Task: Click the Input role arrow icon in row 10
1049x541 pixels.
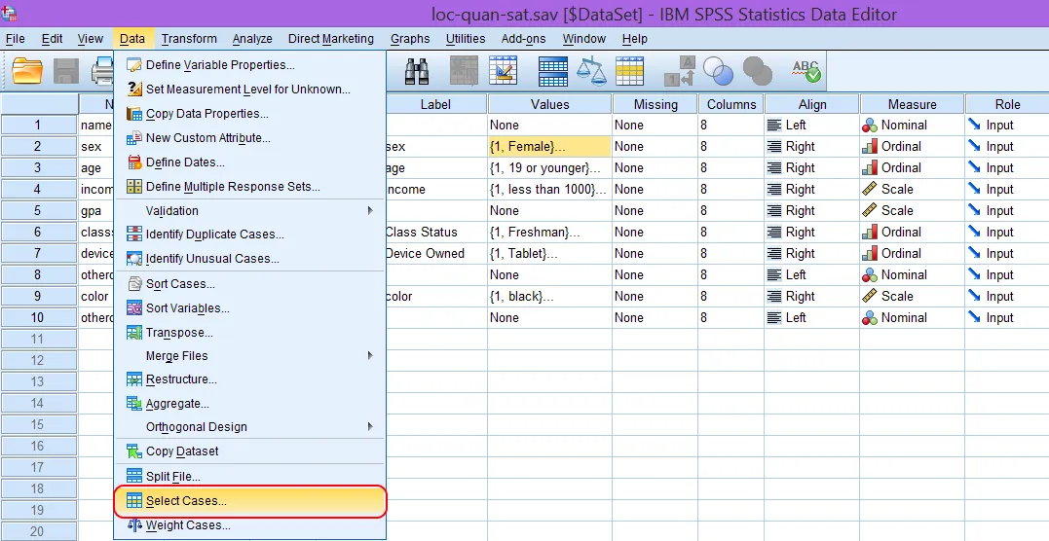Action: (x=974, y=317)
